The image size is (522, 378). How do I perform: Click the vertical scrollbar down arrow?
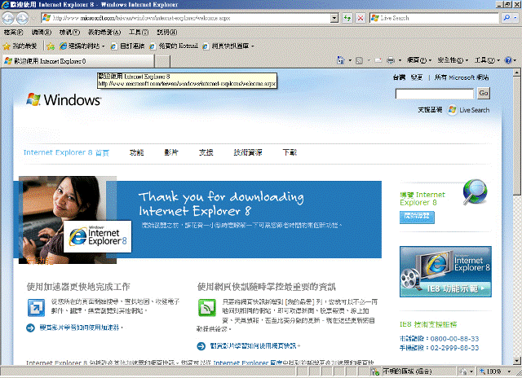(516, 361)
